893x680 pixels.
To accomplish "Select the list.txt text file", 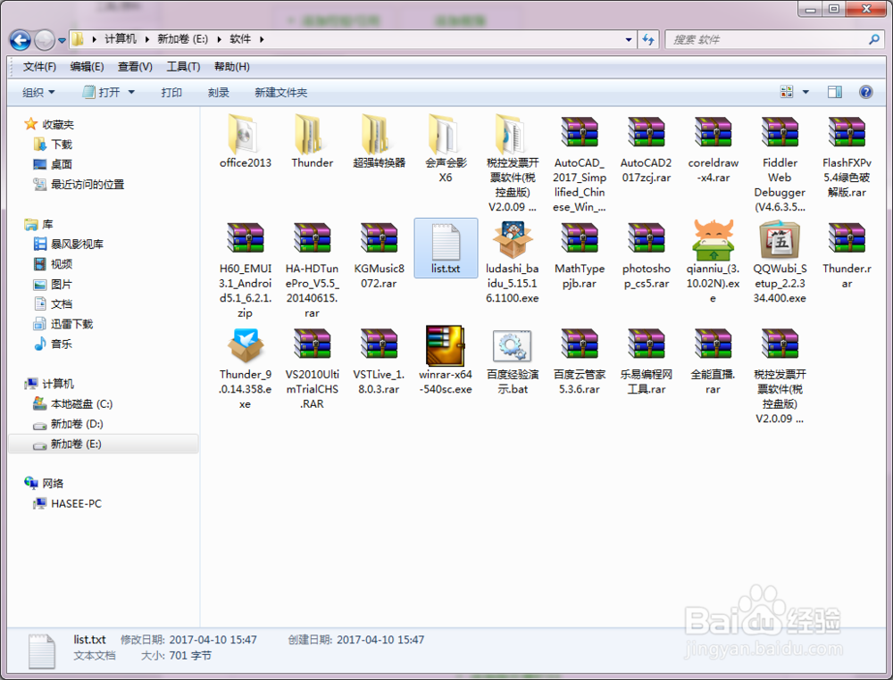I will (x=446, y=248).
